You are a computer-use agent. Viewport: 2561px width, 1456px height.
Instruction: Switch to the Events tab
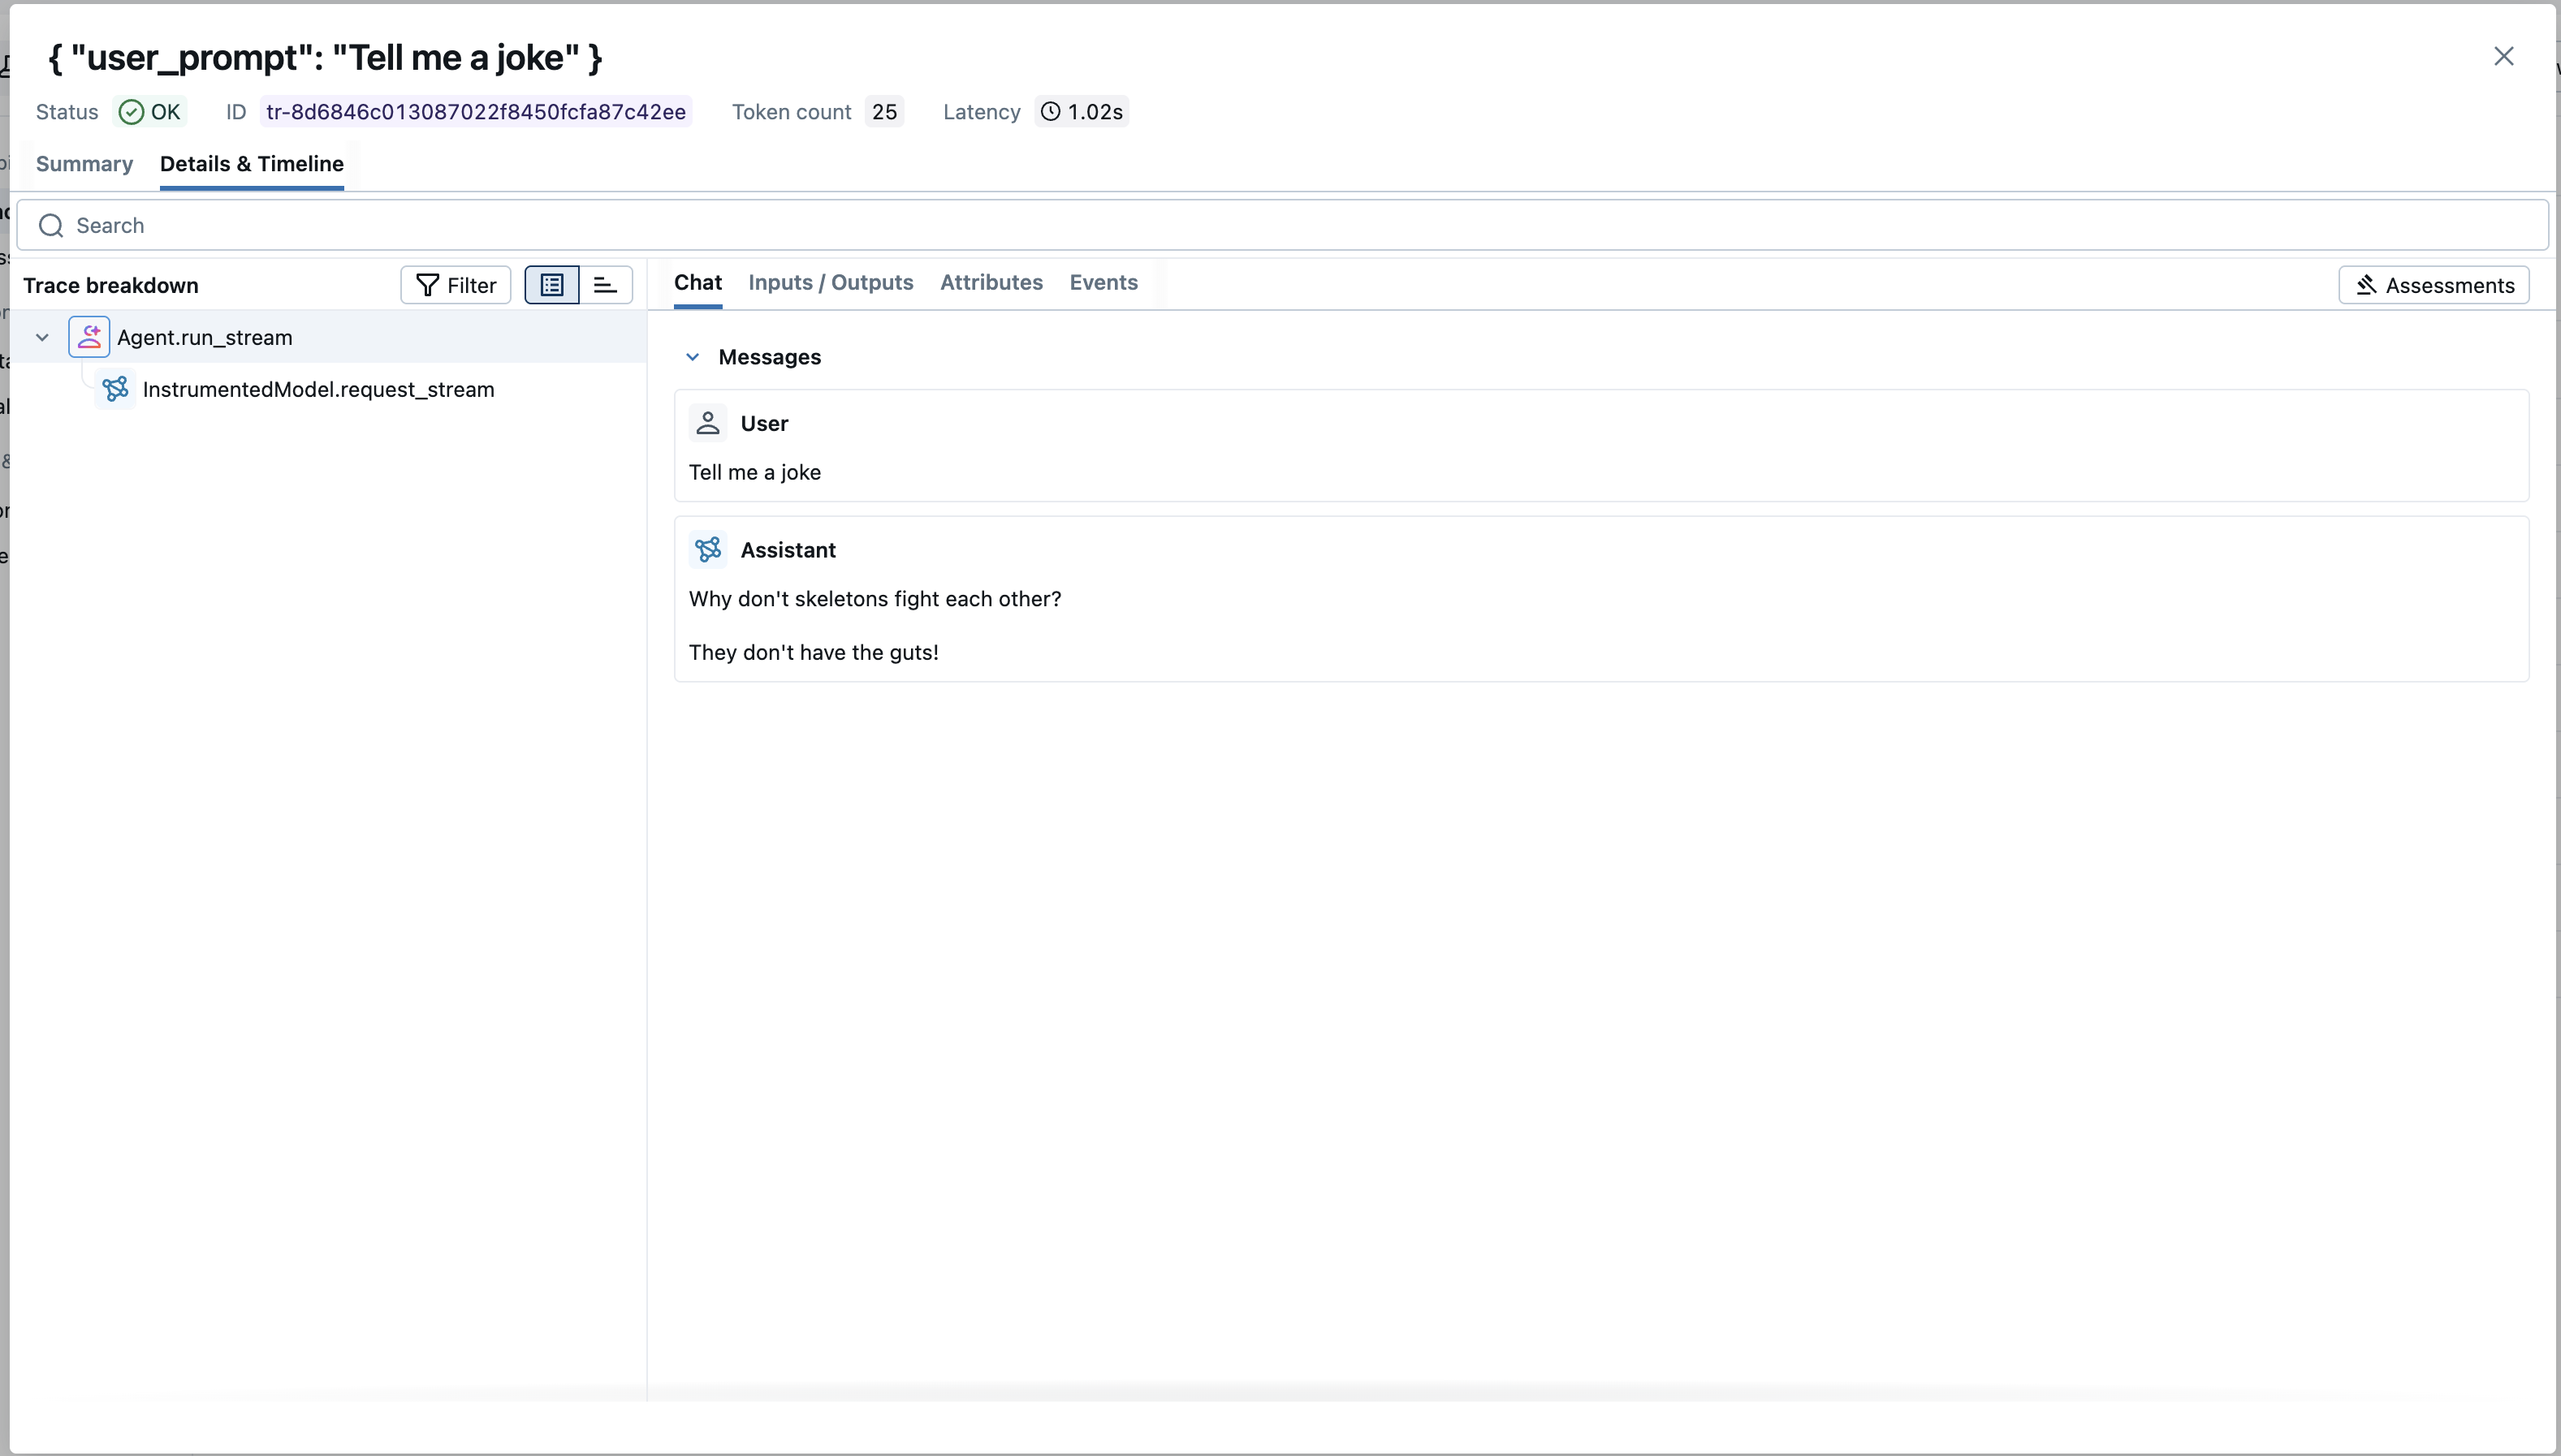(1103, 283)
